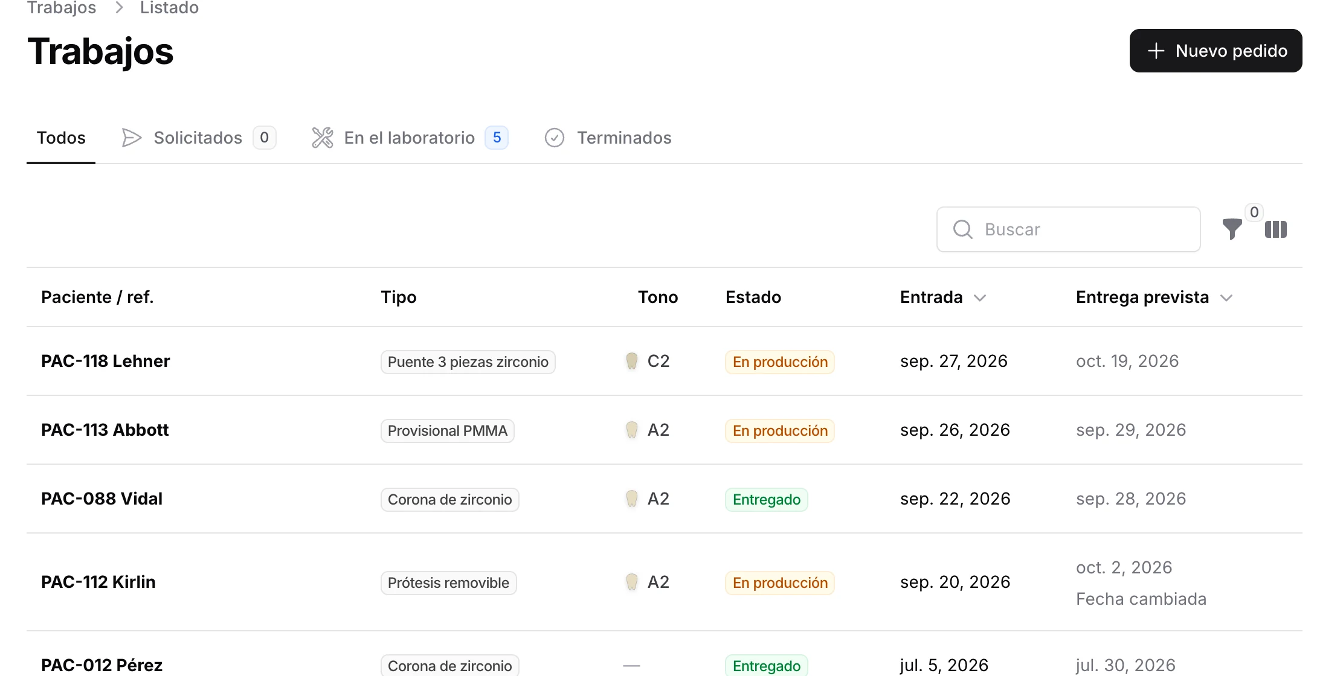
Task: Click the tooth shade icon for PAC-113 Abbott
Action: point(631,430)
